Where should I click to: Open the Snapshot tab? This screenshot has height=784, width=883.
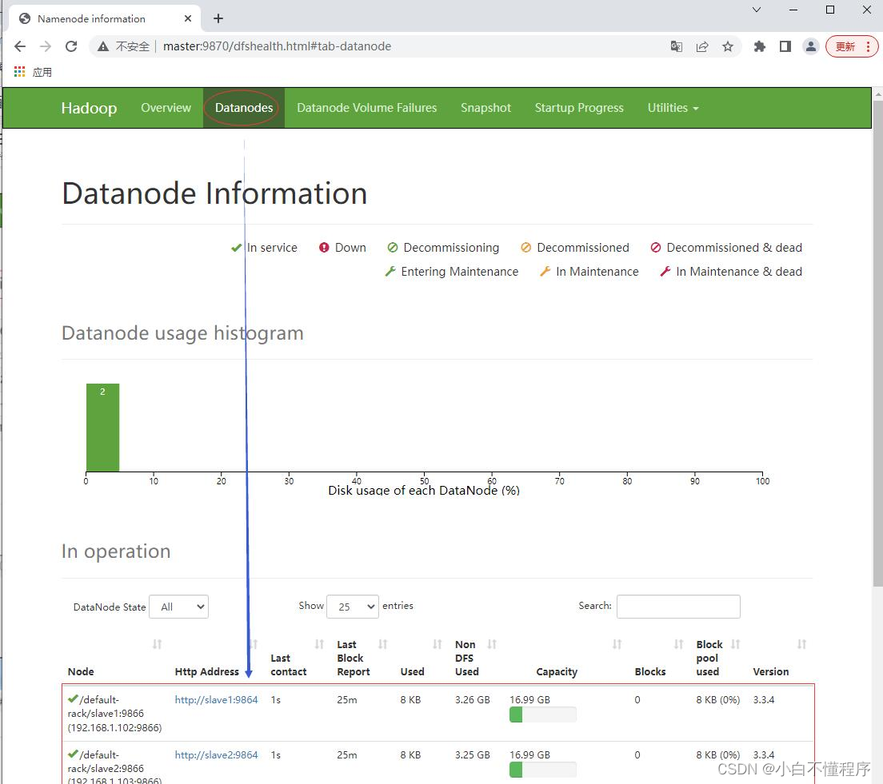click(485, 108)
